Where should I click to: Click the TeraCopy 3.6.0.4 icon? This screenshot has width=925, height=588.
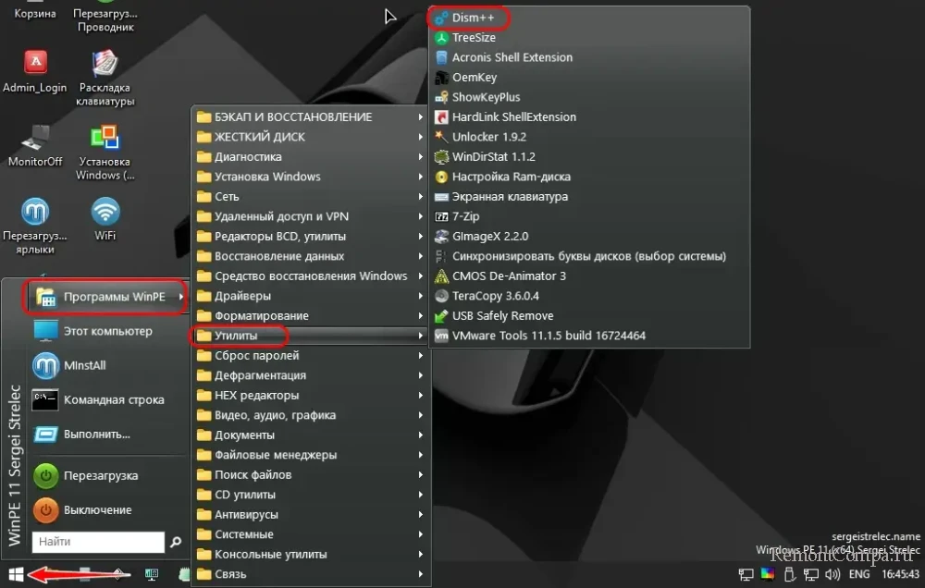pos(441,296)
